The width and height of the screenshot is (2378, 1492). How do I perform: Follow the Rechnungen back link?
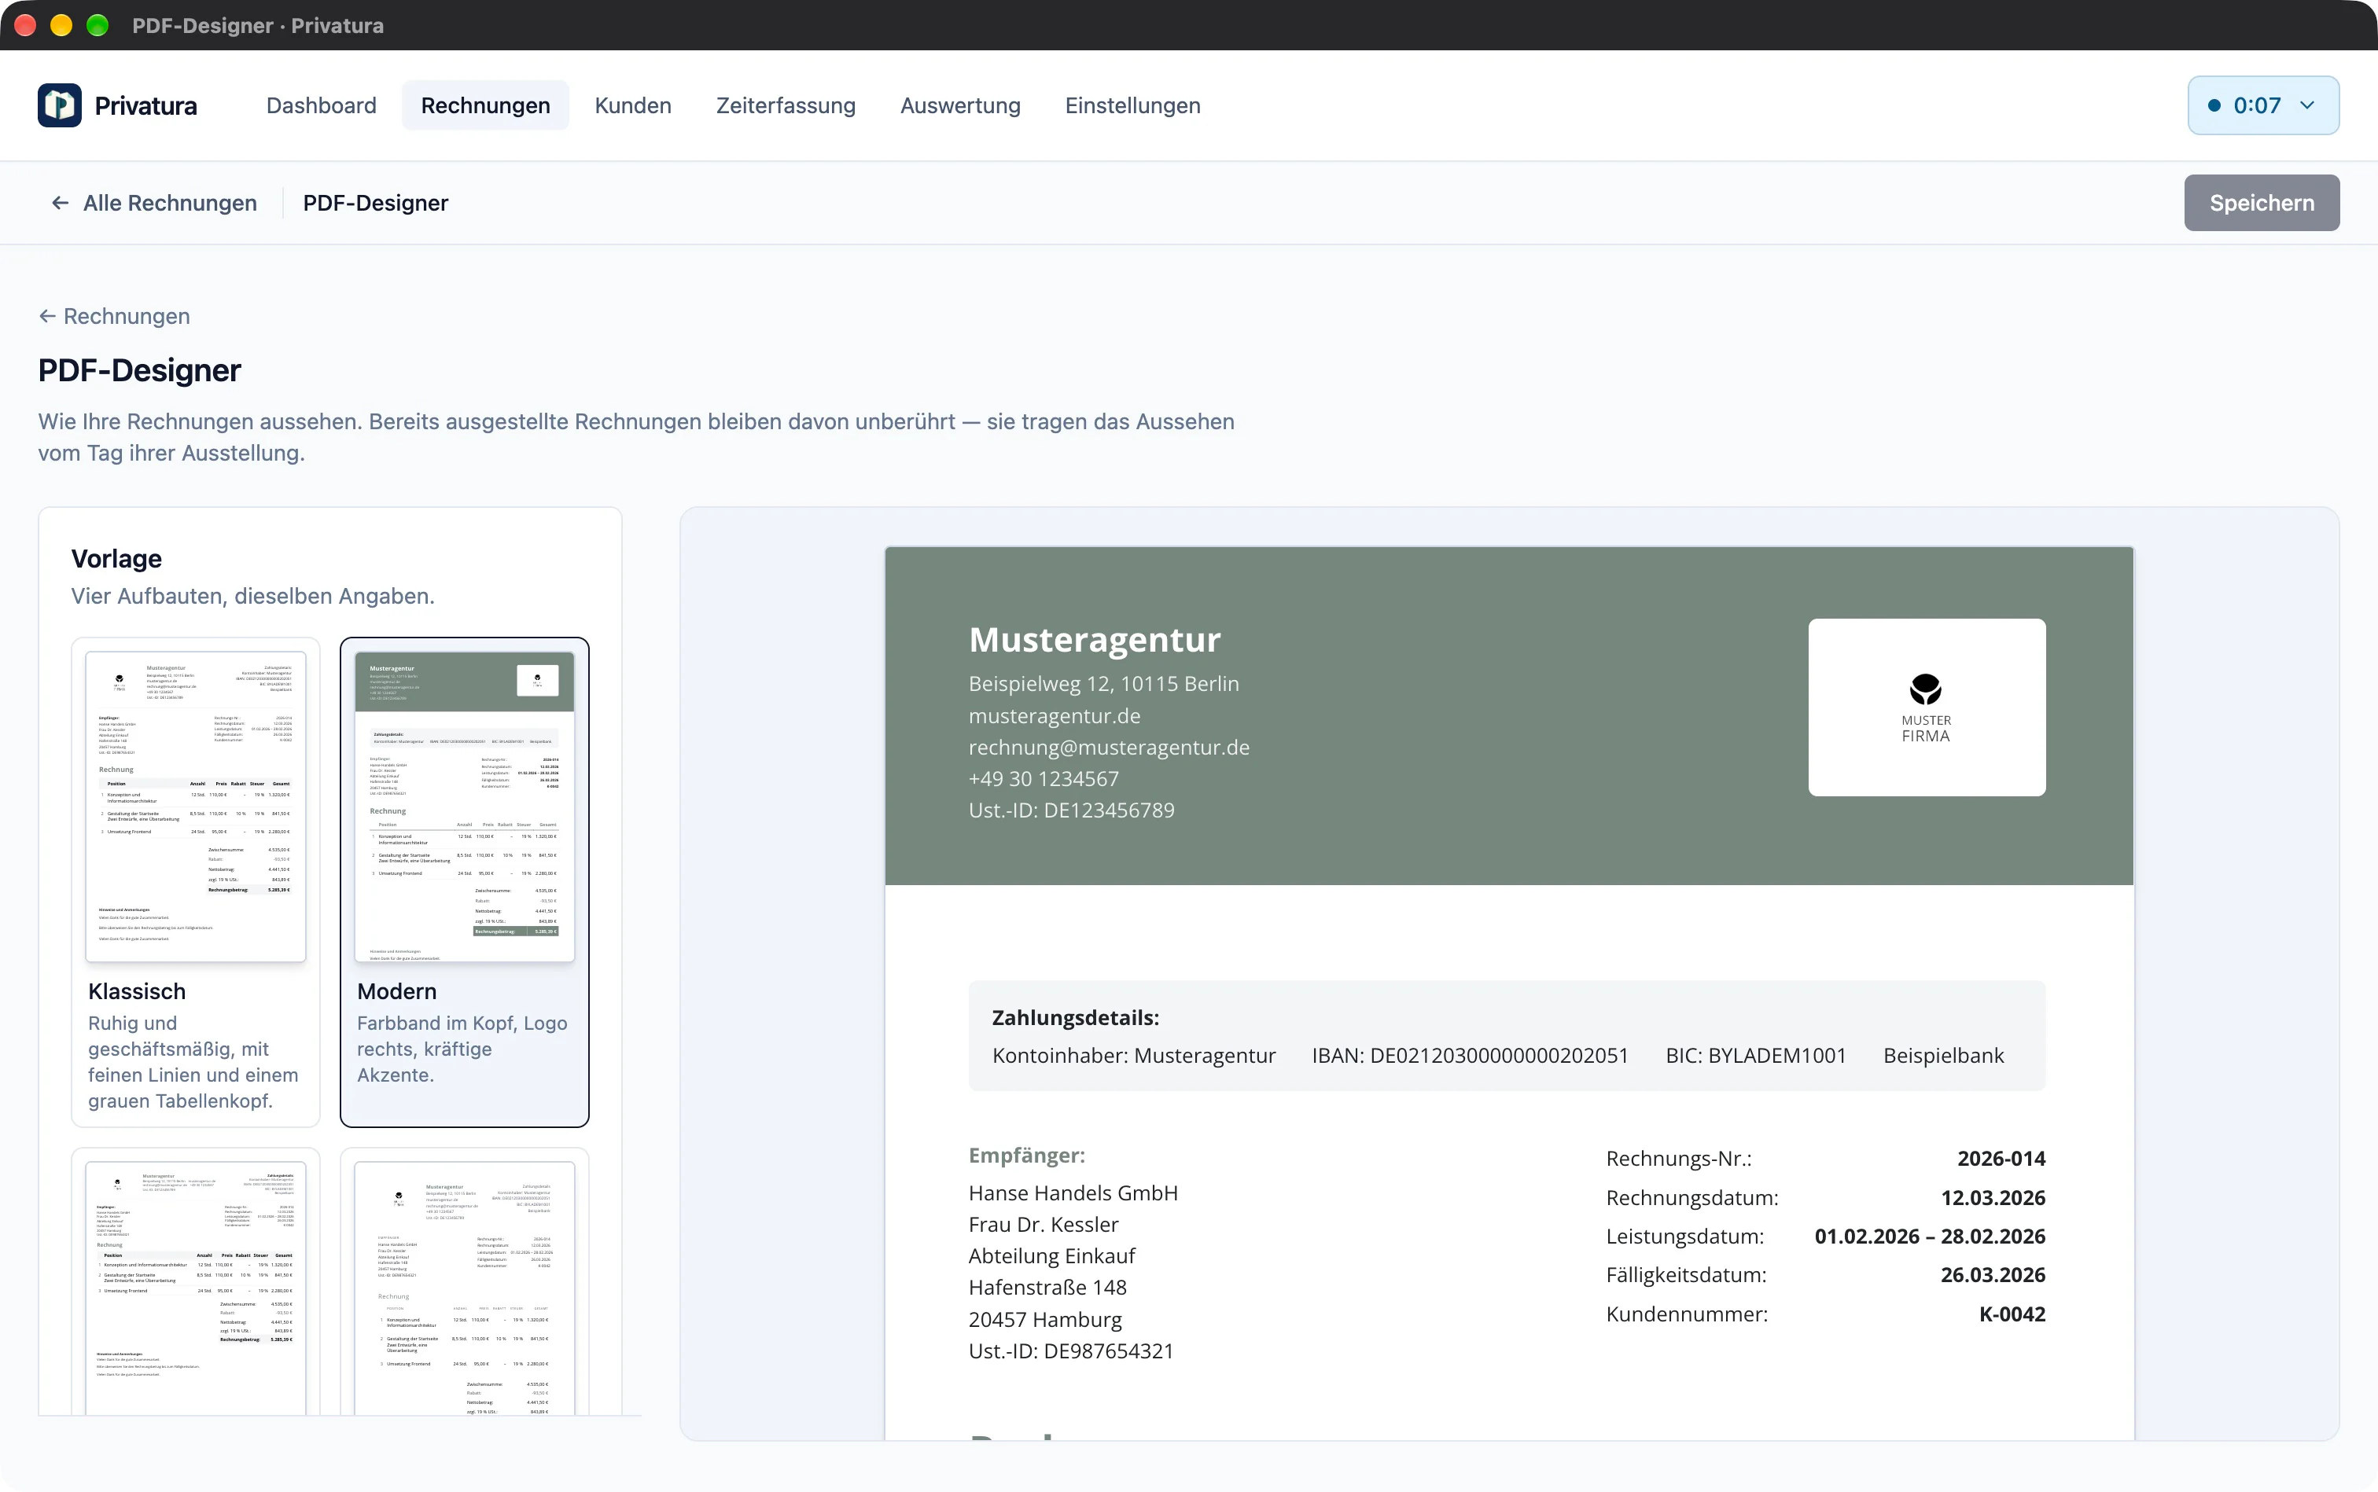(x=115, y=316)
